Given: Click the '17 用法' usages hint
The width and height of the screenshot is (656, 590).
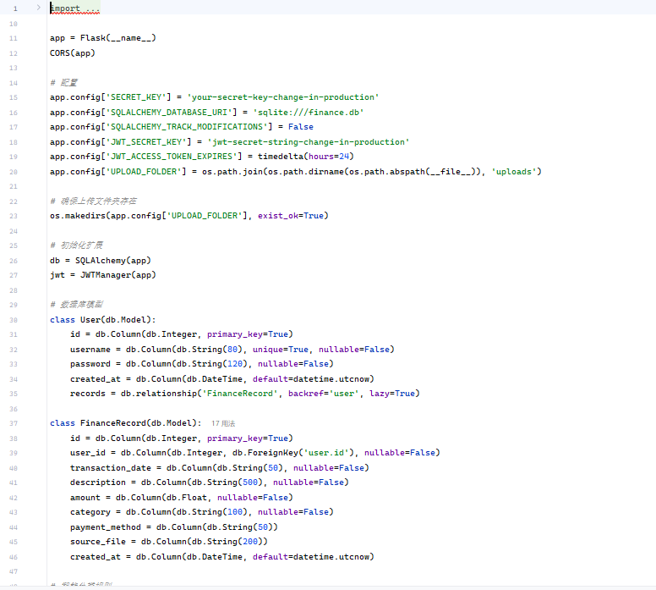Looking at the screenshot, I should [x=223, y=423].
